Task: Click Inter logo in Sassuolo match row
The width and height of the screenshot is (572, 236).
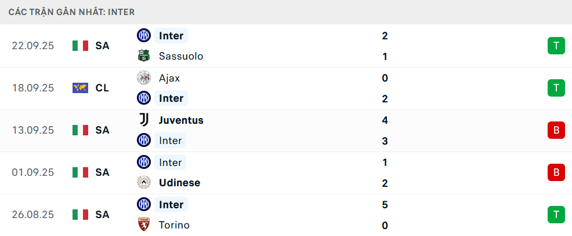Action: point(143,36)
